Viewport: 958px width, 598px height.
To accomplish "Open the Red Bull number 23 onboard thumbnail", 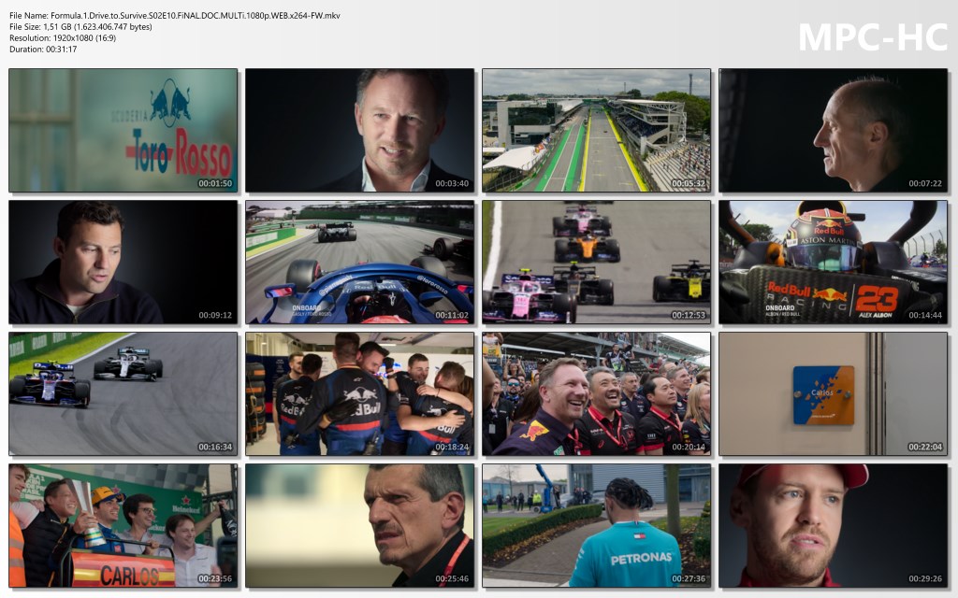I will coord(833,262).
